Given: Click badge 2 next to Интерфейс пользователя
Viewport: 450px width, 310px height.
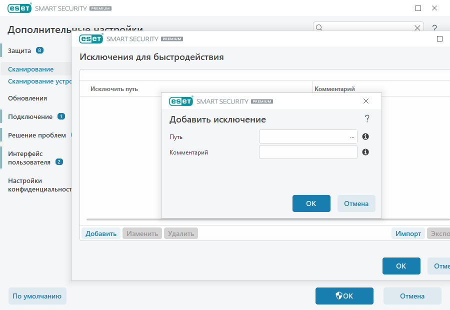Looking at the screenshot, I should coord(59,162).
